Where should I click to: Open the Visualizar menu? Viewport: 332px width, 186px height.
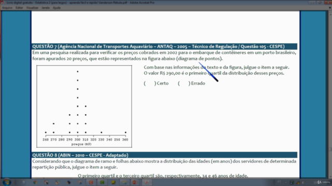tap(32, 8)
